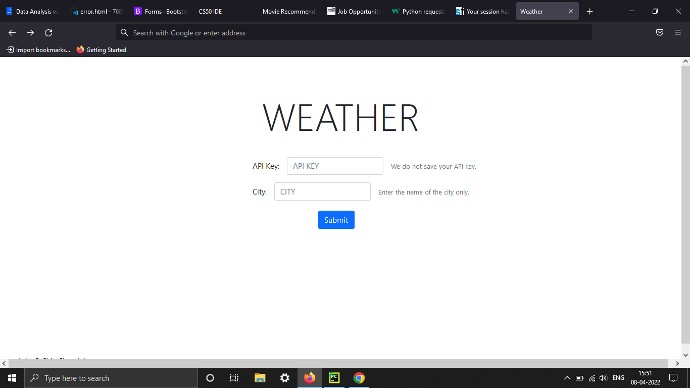Click inside the City input field
The height and width of the screenshot is (388, 690).
[x=322, y=191]
